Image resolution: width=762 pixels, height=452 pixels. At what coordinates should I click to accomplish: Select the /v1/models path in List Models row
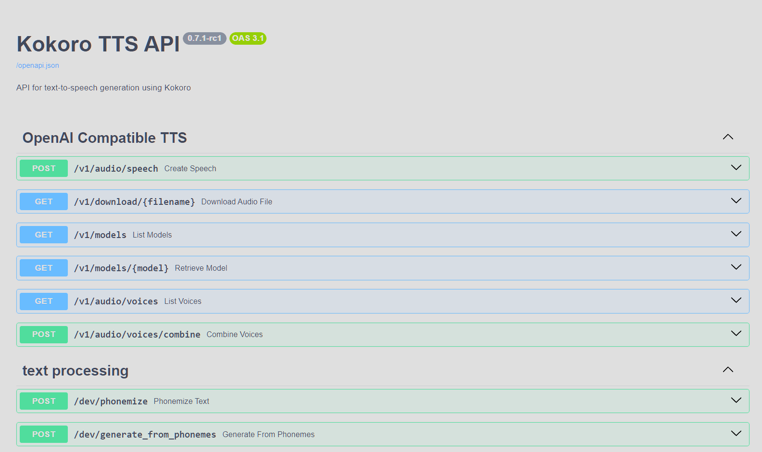(100, 235)
